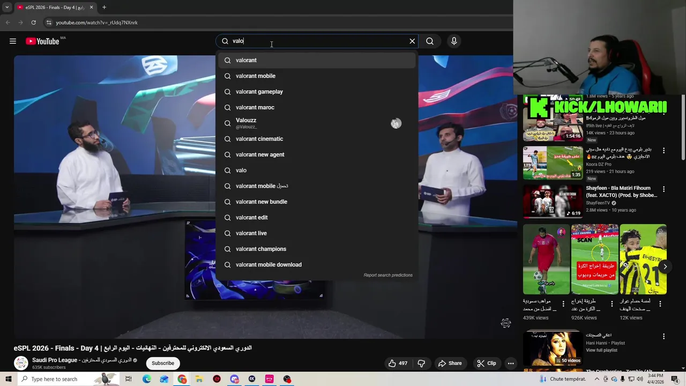The image size is (686, 386).
Task: Show hidden system tray icons chevron
Action: point(597,379)
